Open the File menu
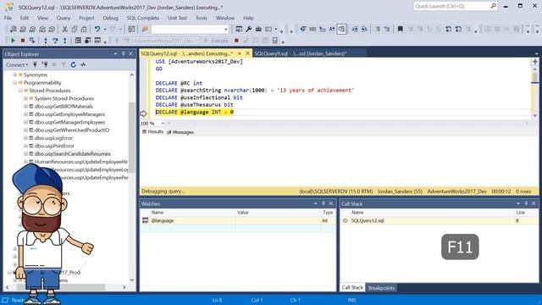 (x=8, y=18)
